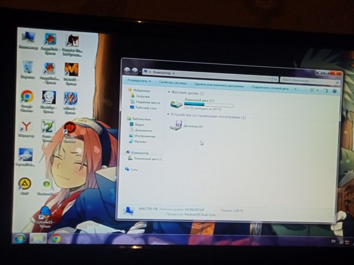
Task: Go forward with Explorer Forward arrow
Action: [x=135, y=71]
